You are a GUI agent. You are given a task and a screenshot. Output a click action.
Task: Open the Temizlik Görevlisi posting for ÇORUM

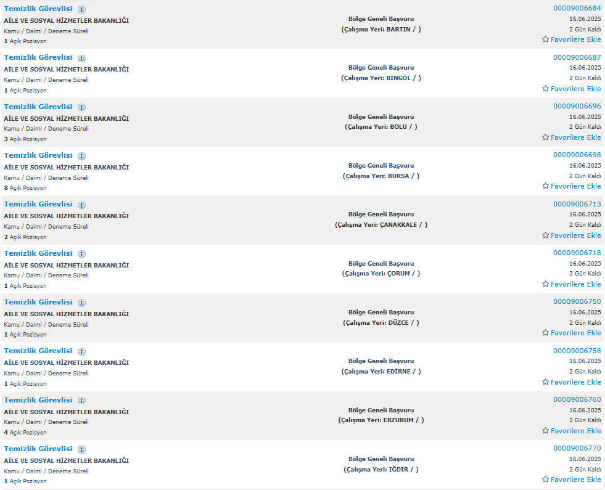pyautogui.click(x=38, y=253)
